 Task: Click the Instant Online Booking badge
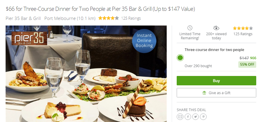pos(144,41)
